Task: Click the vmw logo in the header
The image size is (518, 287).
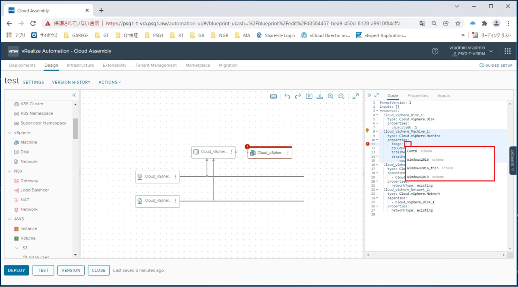Action: click(13, 51)
